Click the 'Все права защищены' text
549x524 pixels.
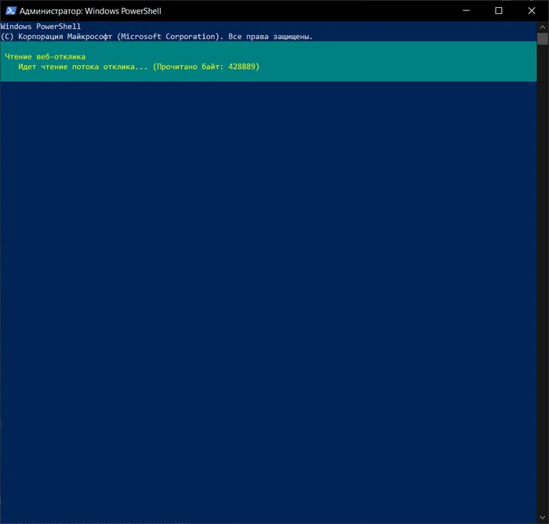point(269,36)
